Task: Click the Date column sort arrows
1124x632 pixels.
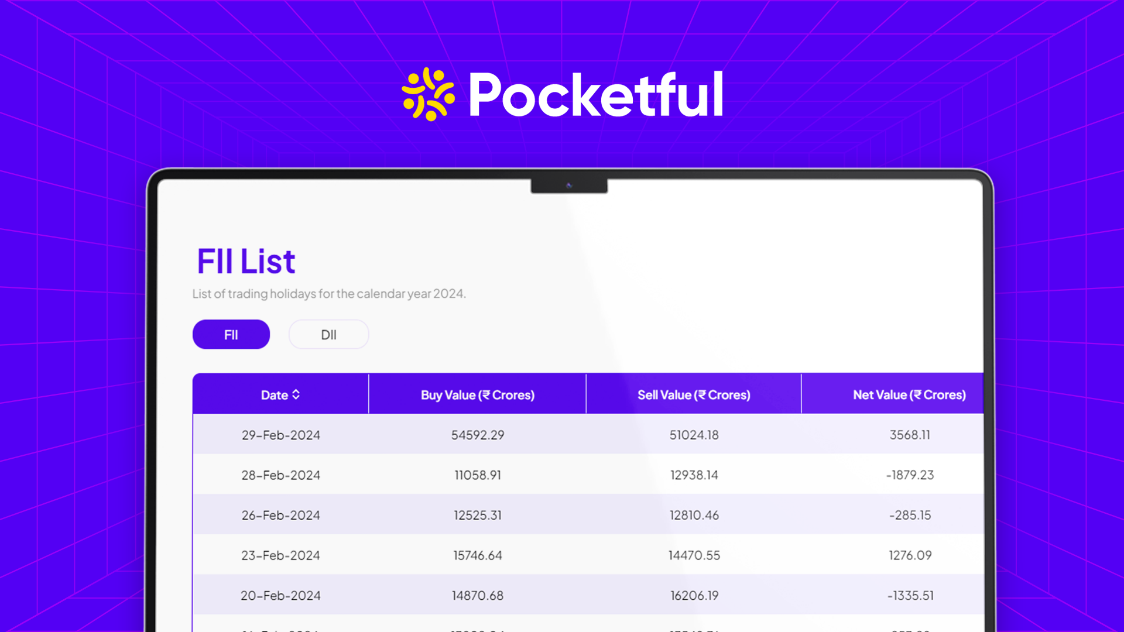Action: click(296, 395)
